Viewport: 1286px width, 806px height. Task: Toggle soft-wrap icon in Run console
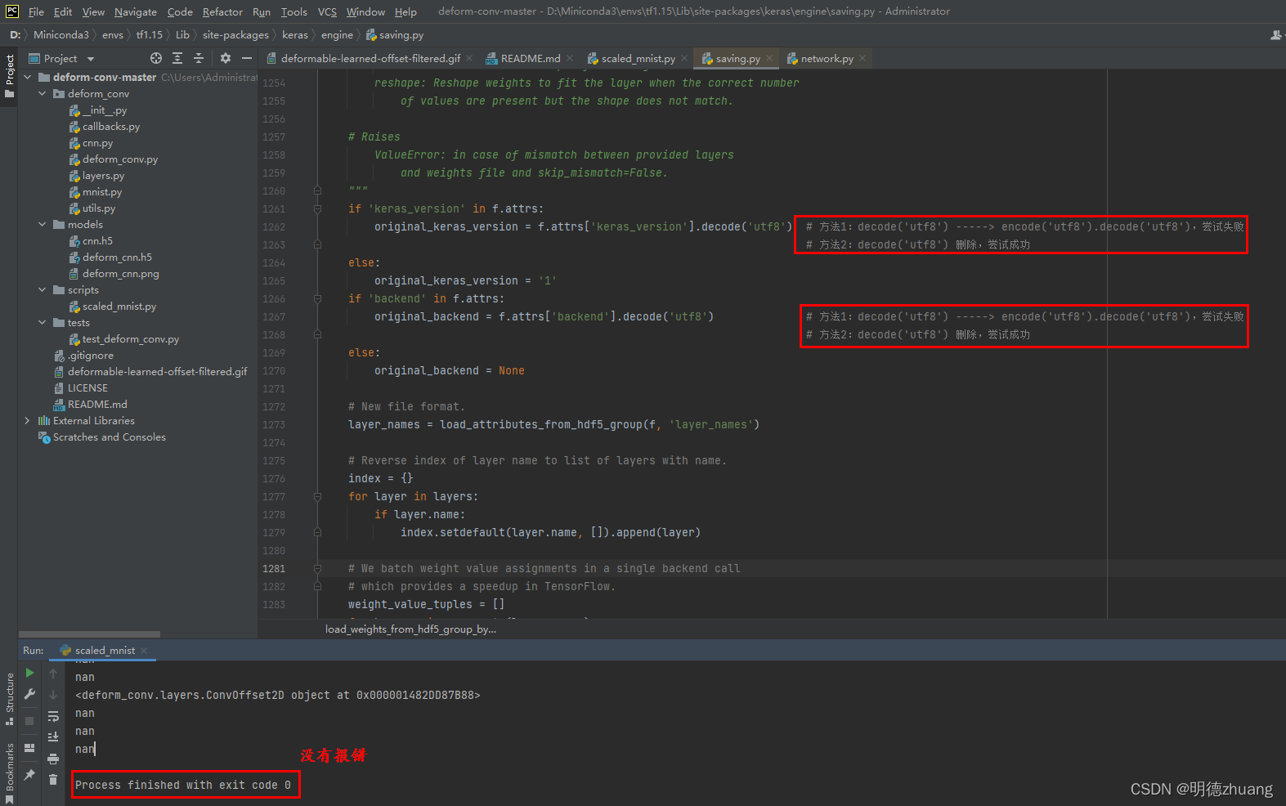(53, 716)
